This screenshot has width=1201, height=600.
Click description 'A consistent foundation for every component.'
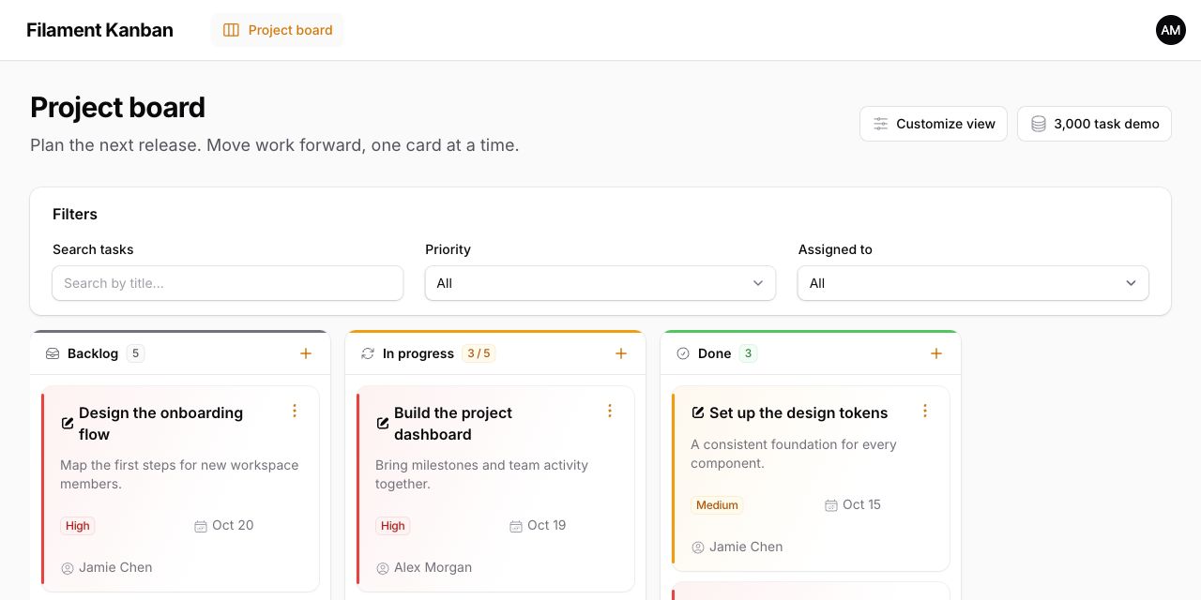coord(794,454)
